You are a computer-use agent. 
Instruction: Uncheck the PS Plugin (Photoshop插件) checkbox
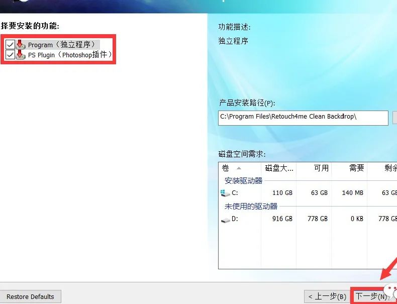click(10, 55)
